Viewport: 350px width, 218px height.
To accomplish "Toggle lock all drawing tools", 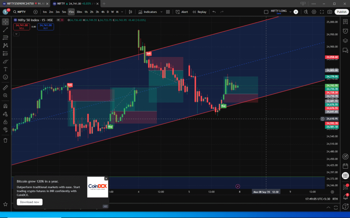I will click(x=5, y=122).
